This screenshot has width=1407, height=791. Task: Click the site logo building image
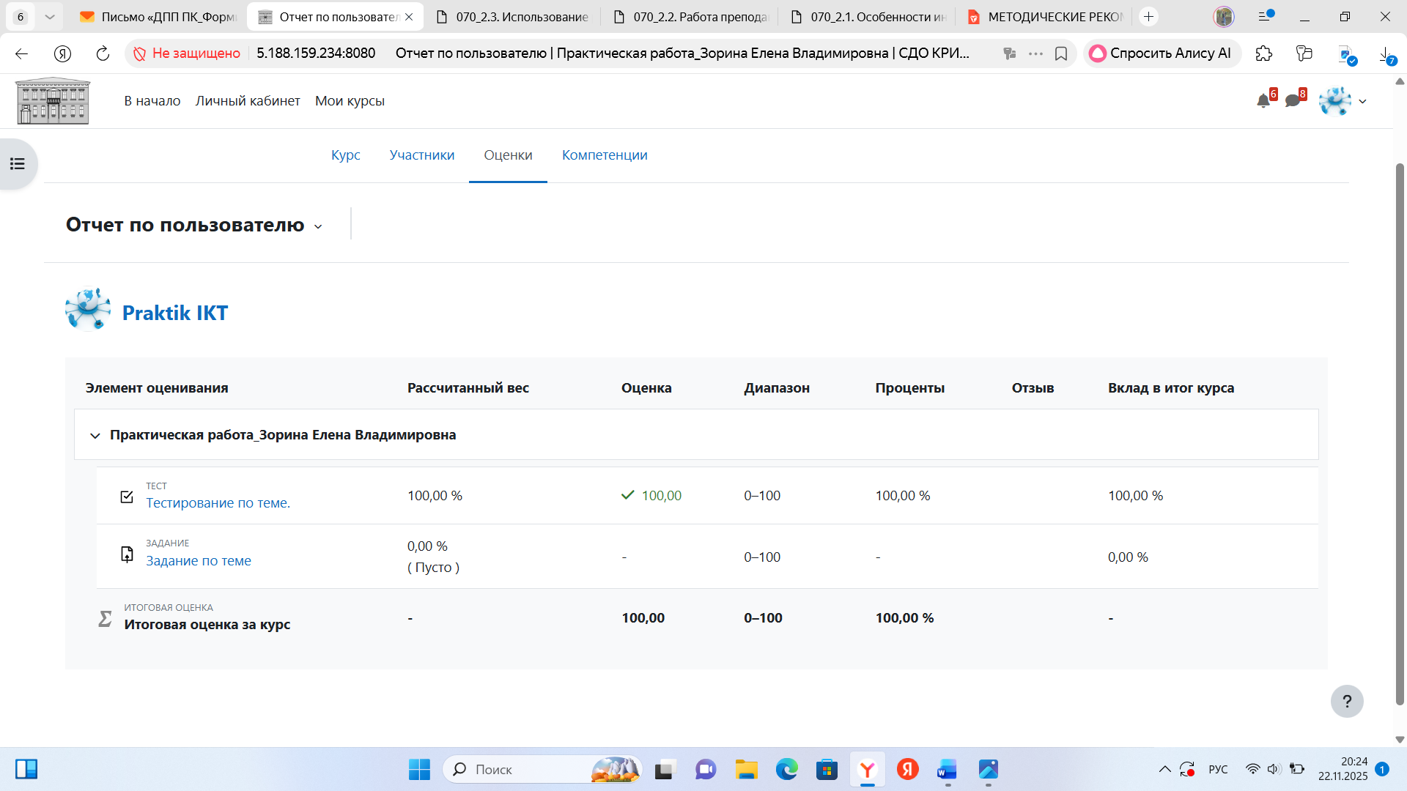[53, 101]
